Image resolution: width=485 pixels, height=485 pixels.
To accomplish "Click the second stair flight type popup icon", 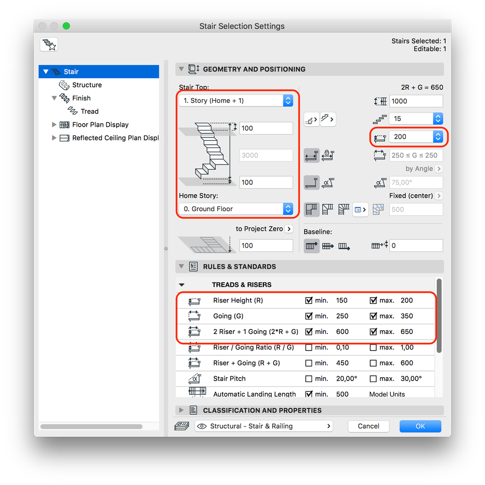I will (328, 119).
